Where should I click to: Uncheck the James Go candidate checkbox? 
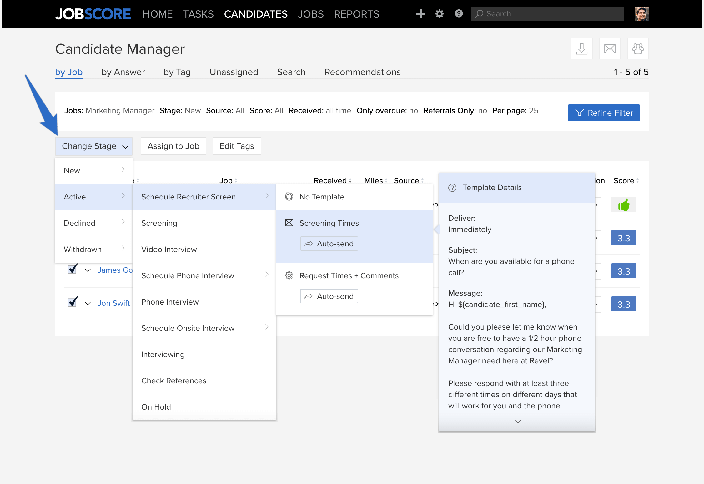(72, 269)
